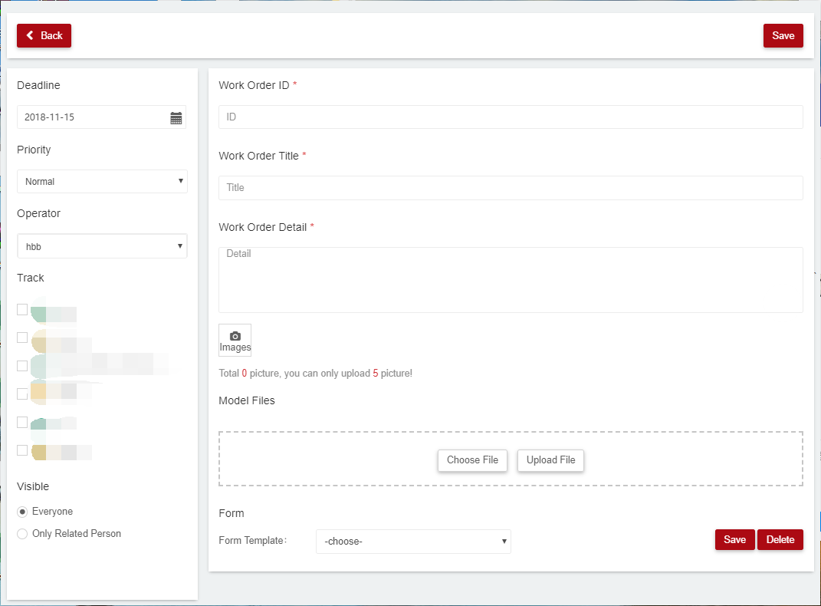Click the top-right Save button

pos(783,35)
